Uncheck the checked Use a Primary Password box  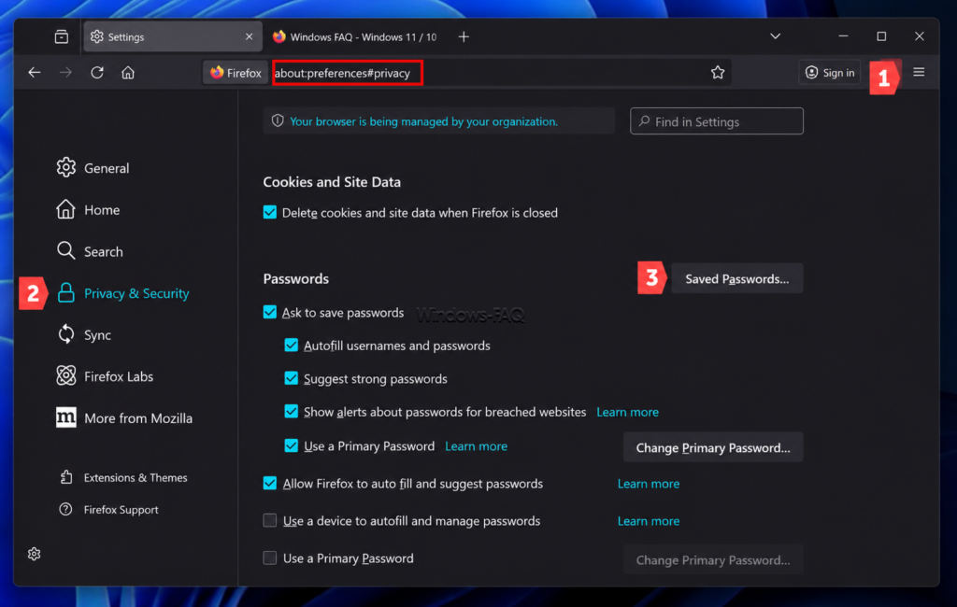(292, 446)
